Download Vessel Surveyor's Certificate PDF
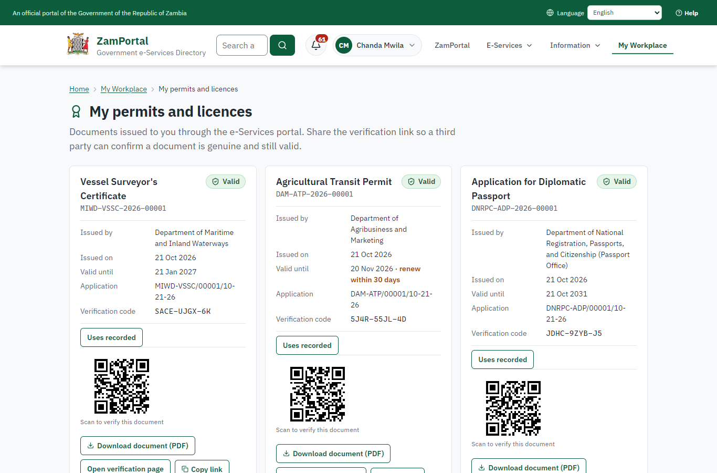This screenshot has width=717, height=473. (x=138, y=446)
